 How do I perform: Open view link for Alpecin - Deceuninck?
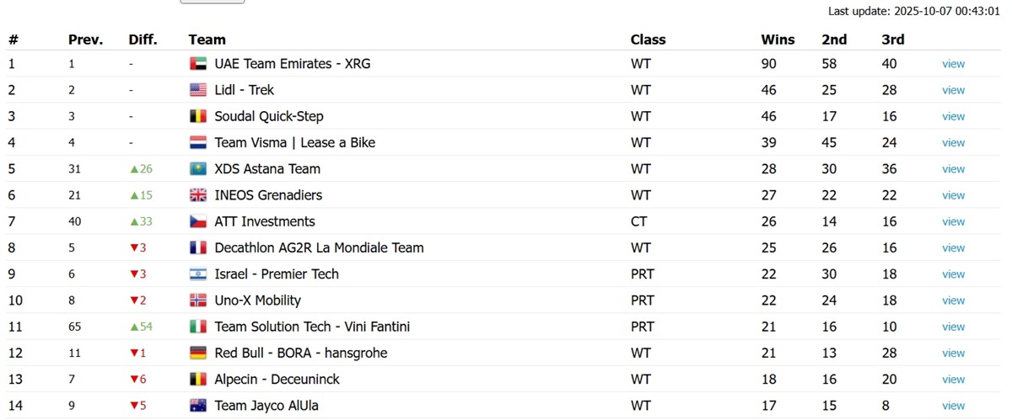(x=953, y=380)
